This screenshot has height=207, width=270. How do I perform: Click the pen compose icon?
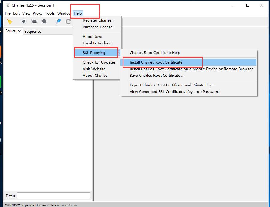(58, 22)
